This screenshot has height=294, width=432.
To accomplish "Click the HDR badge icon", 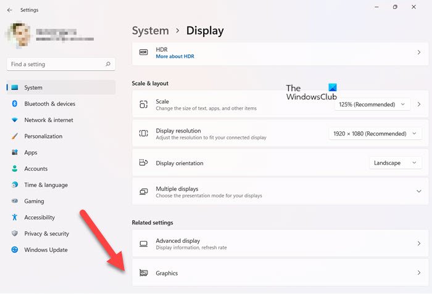I will pos(144,52).
